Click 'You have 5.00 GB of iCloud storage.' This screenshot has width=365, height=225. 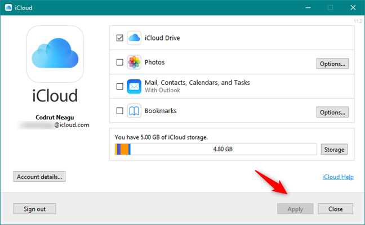pos(161,137)
